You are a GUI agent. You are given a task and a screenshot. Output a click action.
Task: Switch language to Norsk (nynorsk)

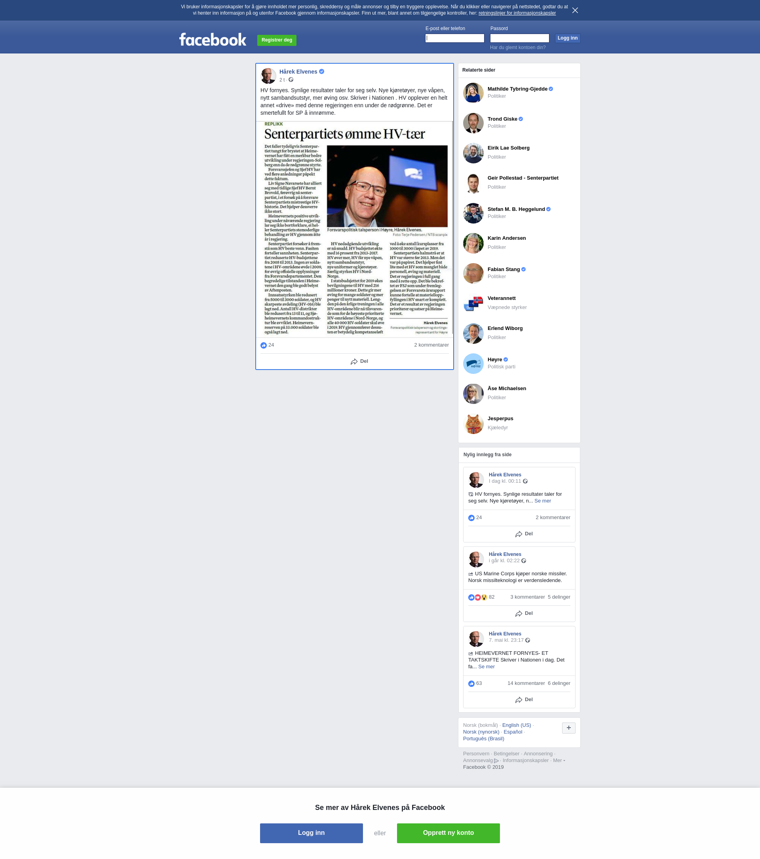click(481, 732)
